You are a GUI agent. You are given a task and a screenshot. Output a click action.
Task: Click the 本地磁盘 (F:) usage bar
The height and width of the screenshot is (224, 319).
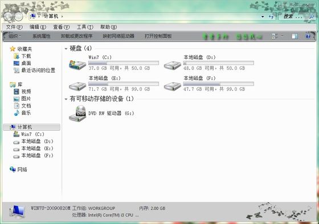point(219,84)
